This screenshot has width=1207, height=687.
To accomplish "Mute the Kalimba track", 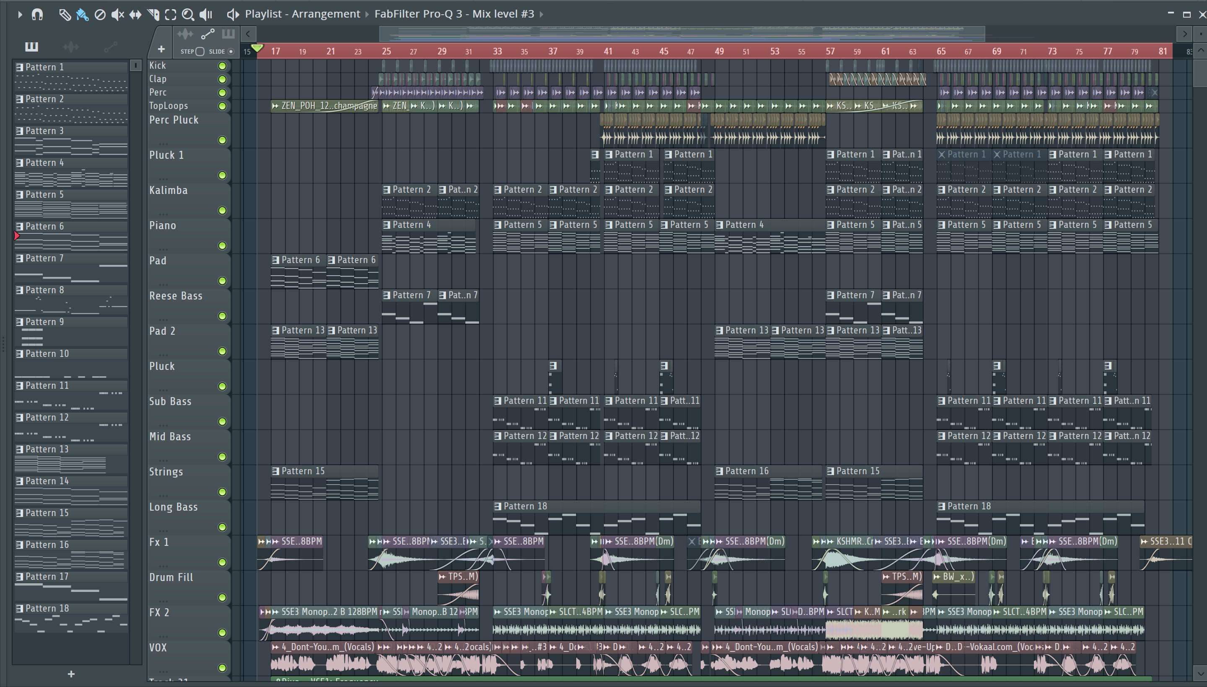I will click(222, 210).
